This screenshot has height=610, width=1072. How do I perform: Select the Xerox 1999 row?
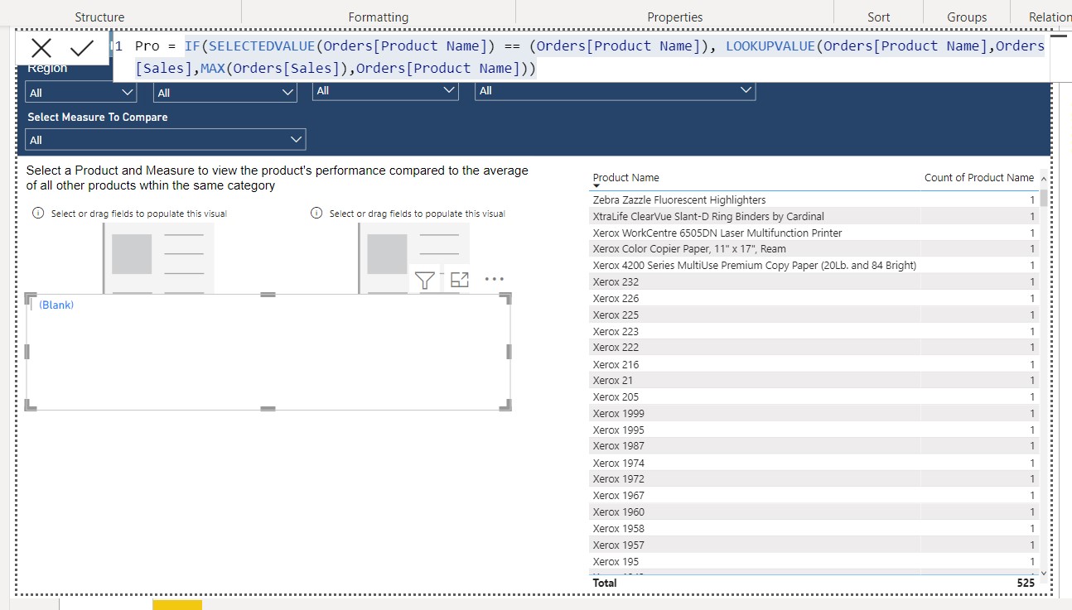[x=814, y=413]
